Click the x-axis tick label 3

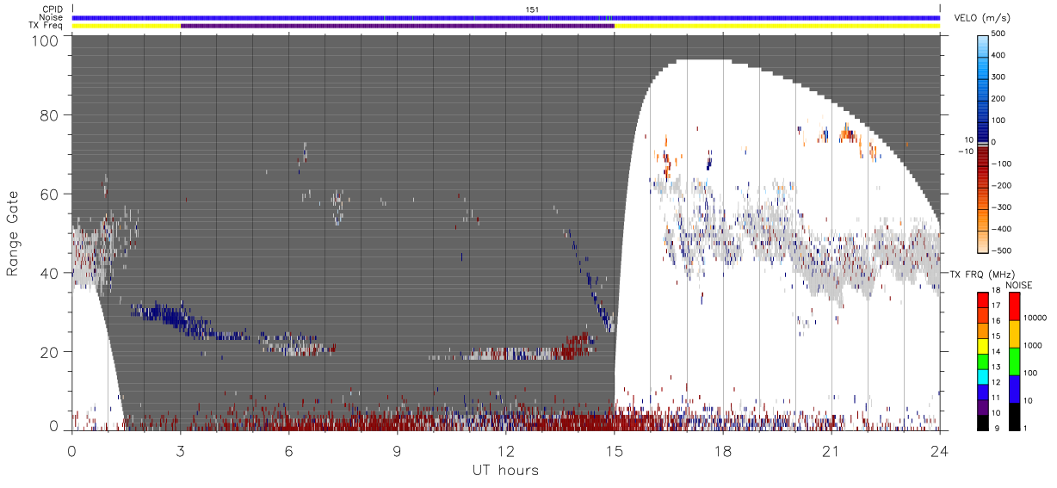pos(180,451)
